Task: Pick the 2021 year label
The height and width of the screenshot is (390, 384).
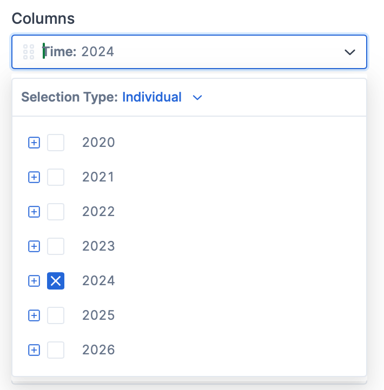Action: click(98, 177)
